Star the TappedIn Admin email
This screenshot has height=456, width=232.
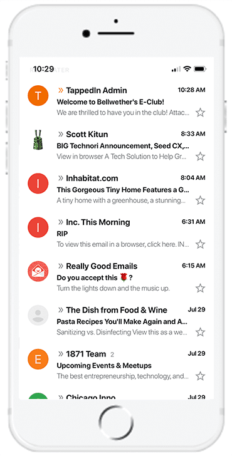(200, 112)
